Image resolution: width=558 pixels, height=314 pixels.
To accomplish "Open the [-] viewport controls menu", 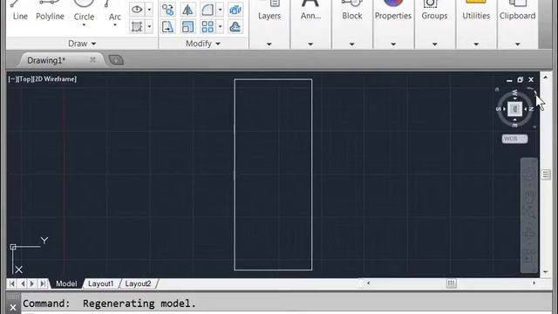I will pos(12,79).
